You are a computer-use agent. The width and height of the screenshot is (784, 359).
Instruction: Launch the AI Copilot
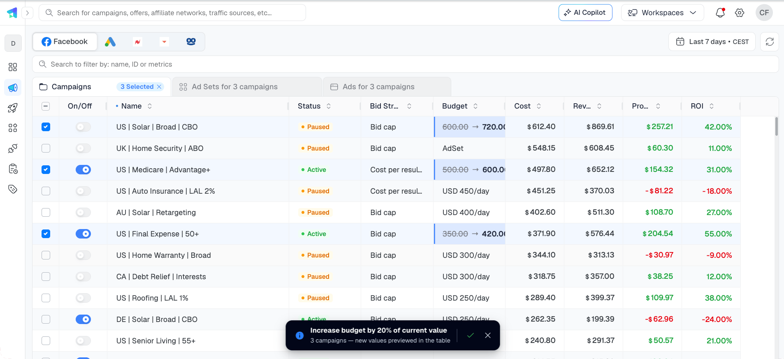coord(585,13)
